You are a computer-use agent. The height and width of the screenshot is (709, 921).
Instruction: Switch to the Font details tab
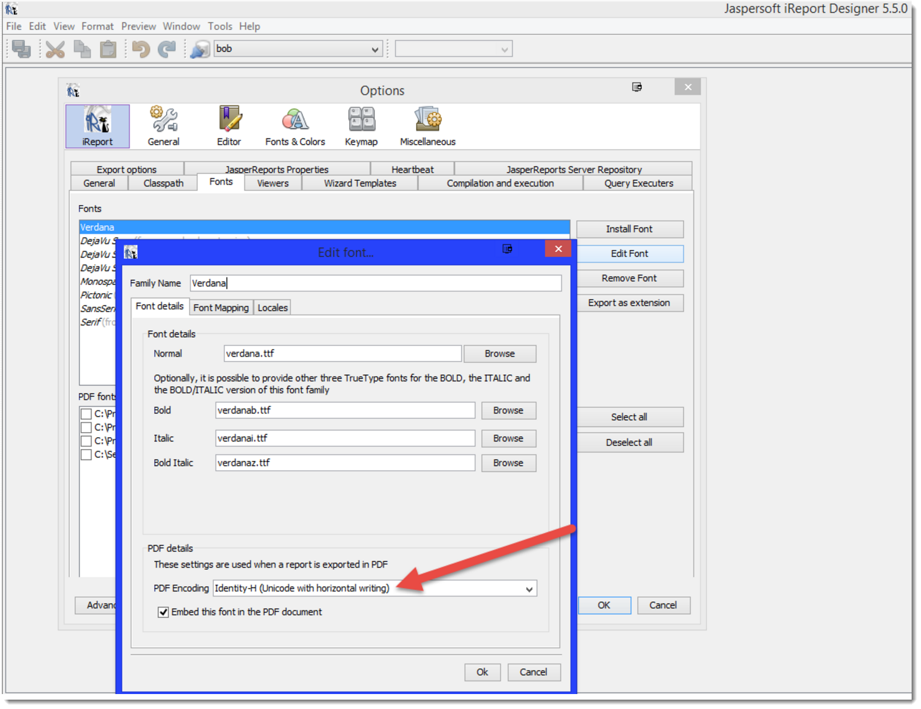160,306
